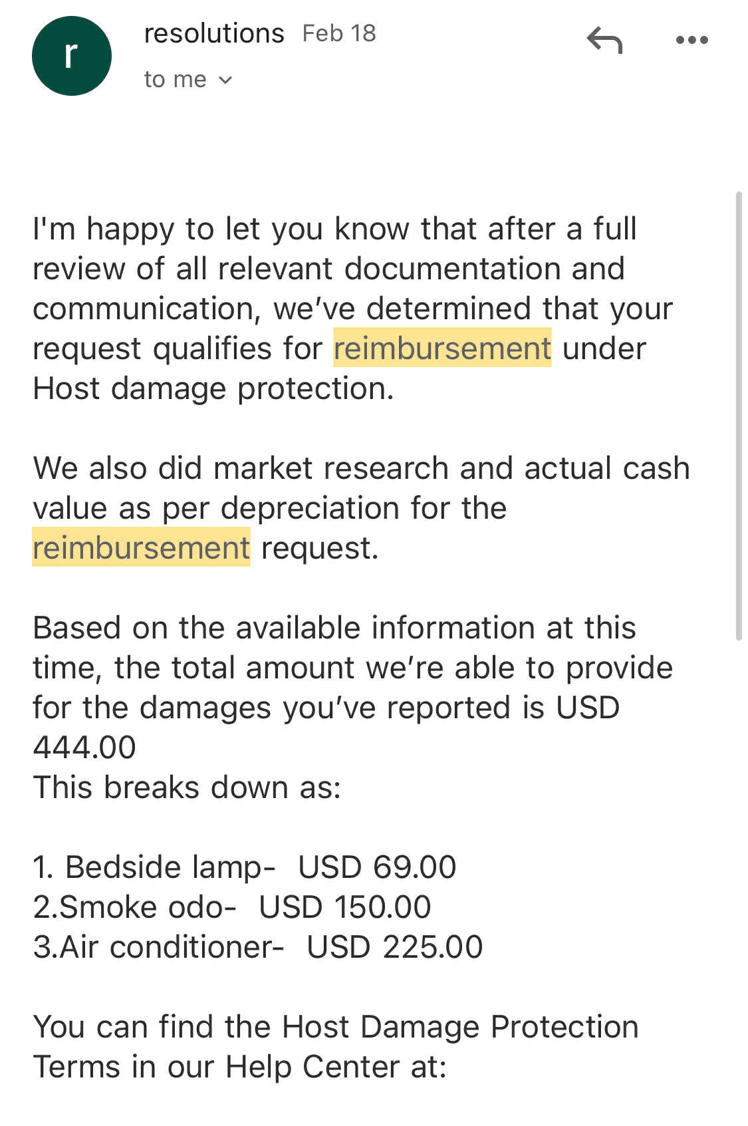
Task: Tap the green sender avatar circle
Action: point(72,56)
